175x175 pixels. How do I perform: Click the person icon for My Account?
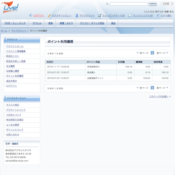click(x=77, y=15)
